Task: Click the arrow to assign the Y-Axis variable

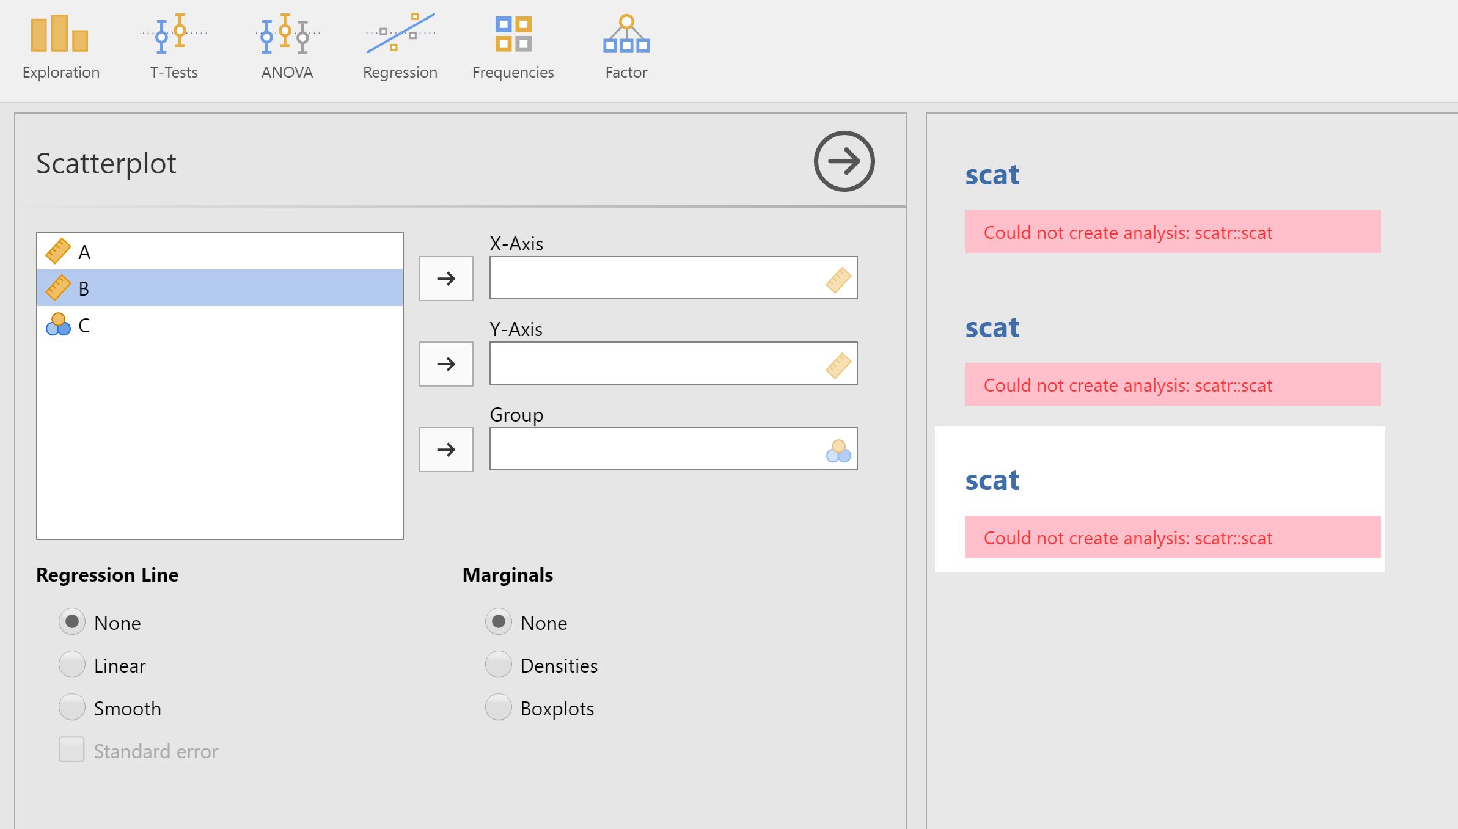Action: 445,363
